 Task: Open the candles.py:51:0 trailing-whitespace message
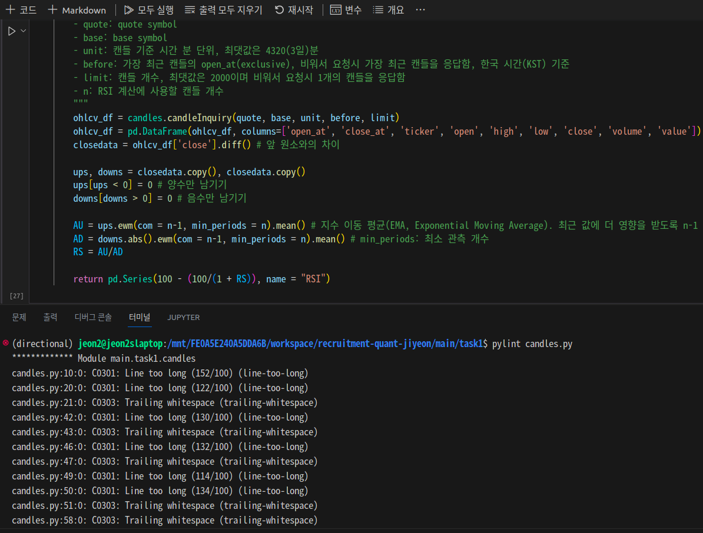[164, 506]
